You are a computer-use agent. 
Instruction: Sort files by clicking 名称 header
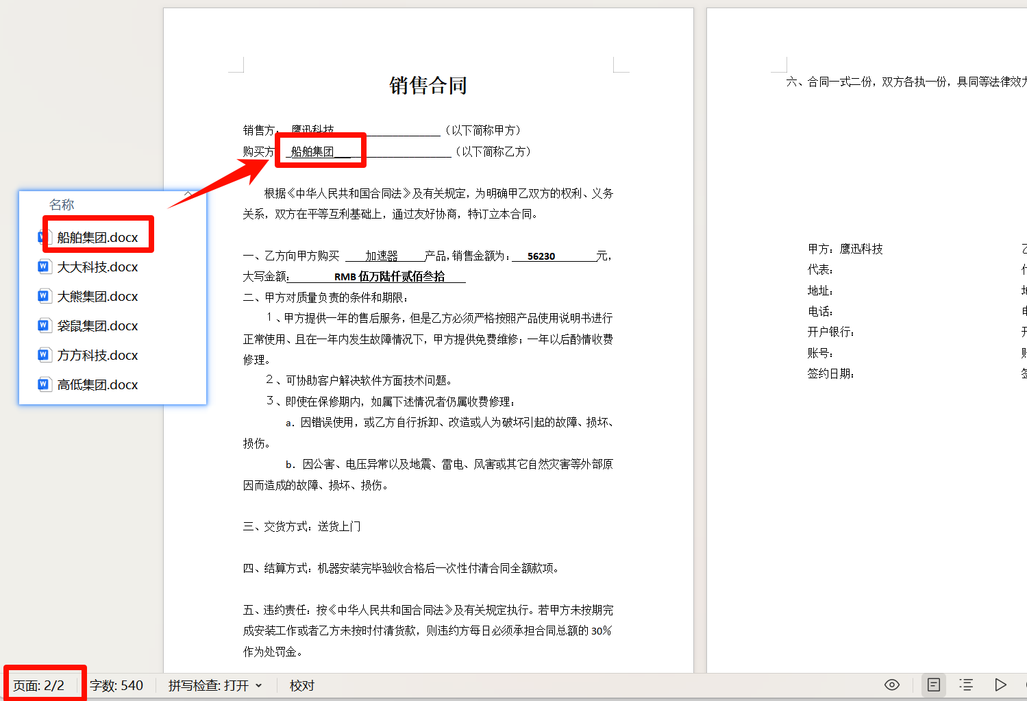[x=60, y=204]
